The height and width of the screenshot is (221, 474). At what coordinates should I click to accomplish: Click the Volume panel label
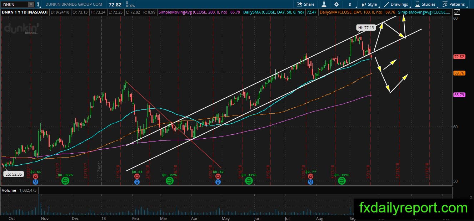pyautogui.click(x=9, y=190)
